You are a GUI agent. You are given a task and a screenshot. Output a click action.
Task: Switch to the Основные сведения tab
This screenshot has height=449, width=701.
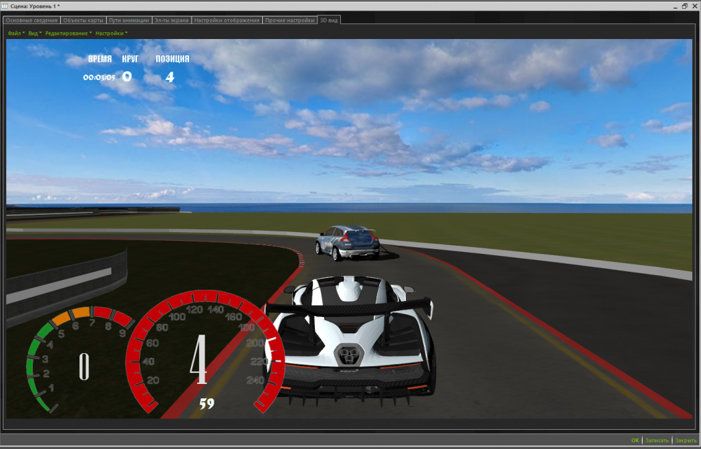[31, 20]
